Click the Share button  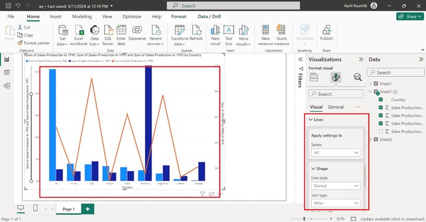(x=410, y=17)
